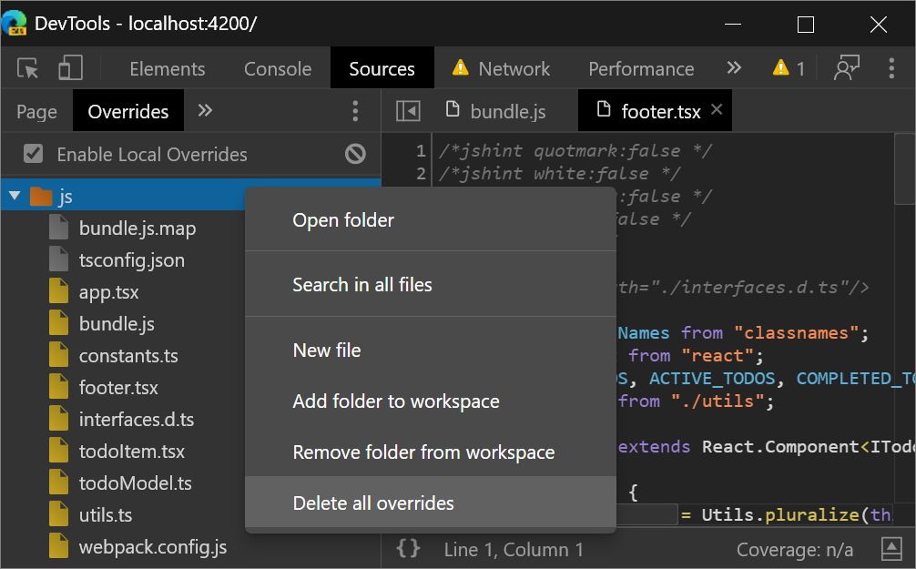Click the utils.ts file icon
Screen dimensions: 916x569
58,514
